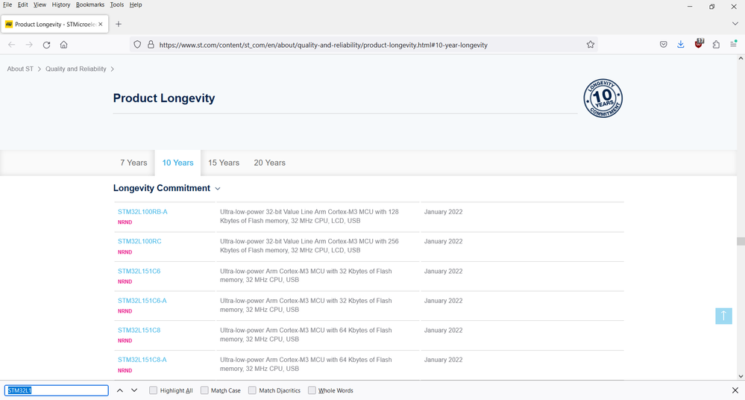Click the URL address bar
Viewport: 745px width, 400px height.
363,45
